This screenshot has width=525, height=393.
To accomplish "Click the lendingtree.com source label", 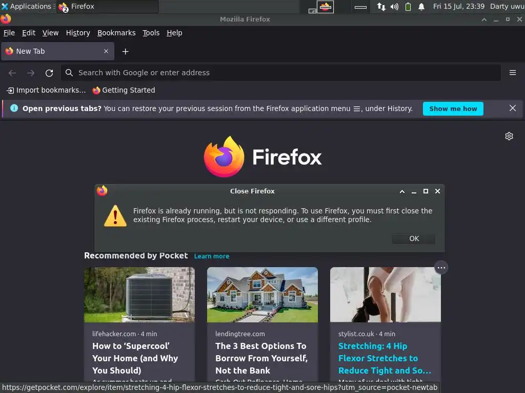I will 240,334.
